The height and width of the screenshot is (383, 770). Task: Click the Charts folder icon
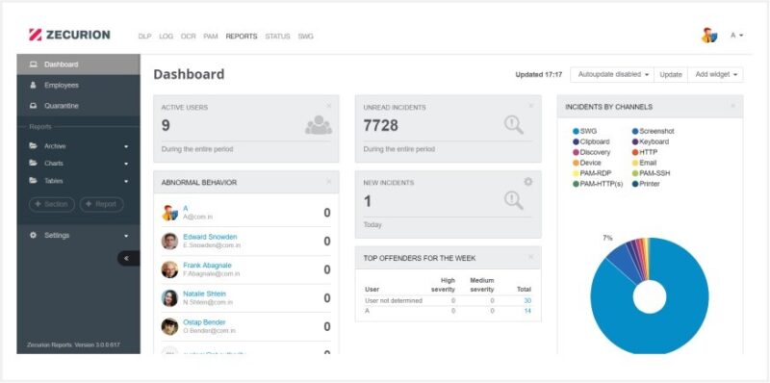(34, 163)
